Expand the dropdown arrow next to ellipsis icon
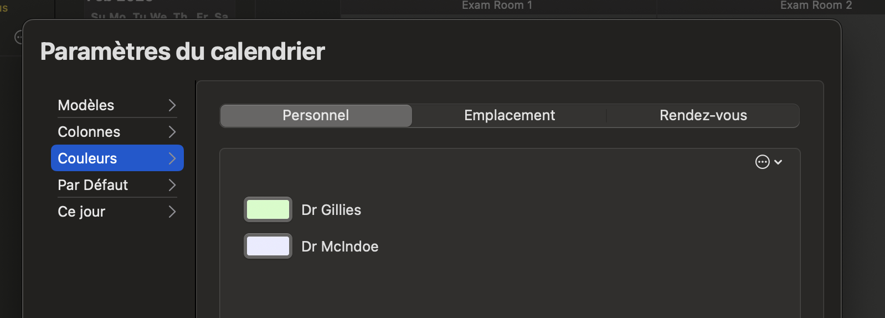 click(778, 162)
